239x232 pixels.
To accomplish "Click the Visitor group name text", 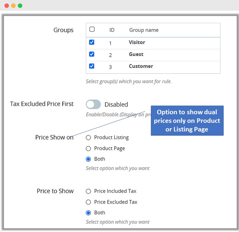I will pos(137,42).
